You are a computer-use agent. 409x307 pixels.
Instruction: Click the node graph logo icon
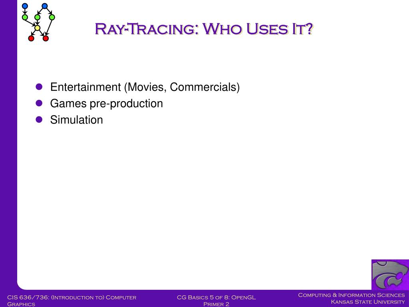(38, 22)
